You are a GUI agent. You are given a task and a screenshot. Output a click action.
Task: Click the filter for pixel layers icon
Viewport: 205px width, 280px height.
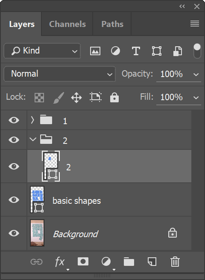tap(95, 51)
